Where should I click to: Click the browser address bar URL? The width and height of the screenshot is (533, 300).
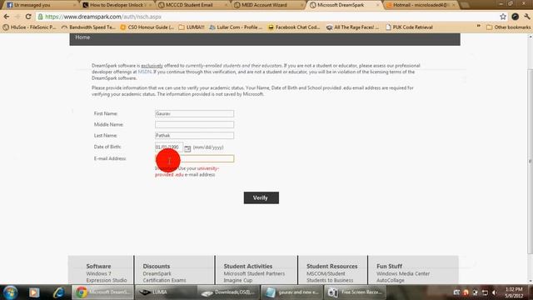[x=103, y=17]
